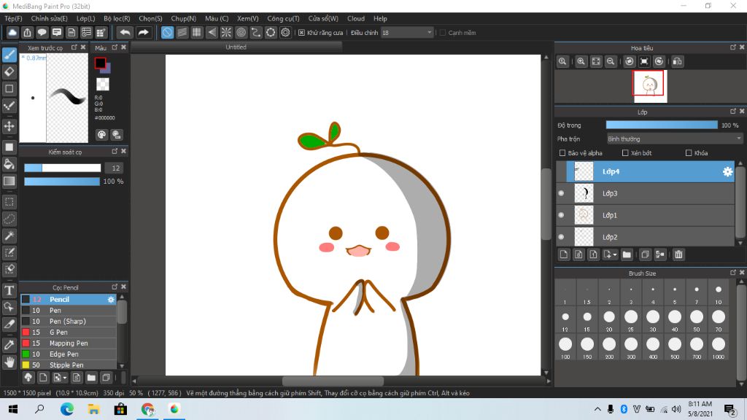747x420 pixels.
Task: Create a new layer folder
Action: click(627, 254)
